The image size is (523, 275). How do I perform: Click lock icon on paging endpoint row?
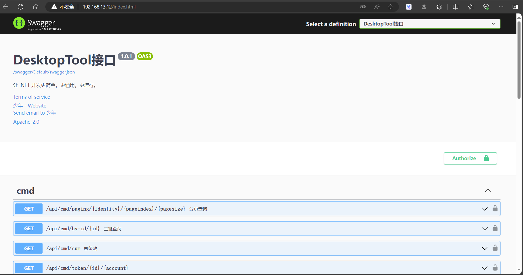(x=495, y=208)
